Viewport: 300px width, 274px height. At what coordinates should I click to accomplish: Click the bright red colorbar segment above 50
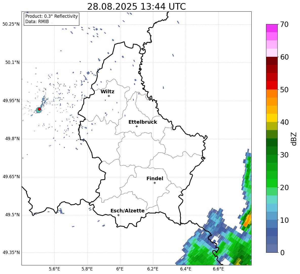pos(272,85)
